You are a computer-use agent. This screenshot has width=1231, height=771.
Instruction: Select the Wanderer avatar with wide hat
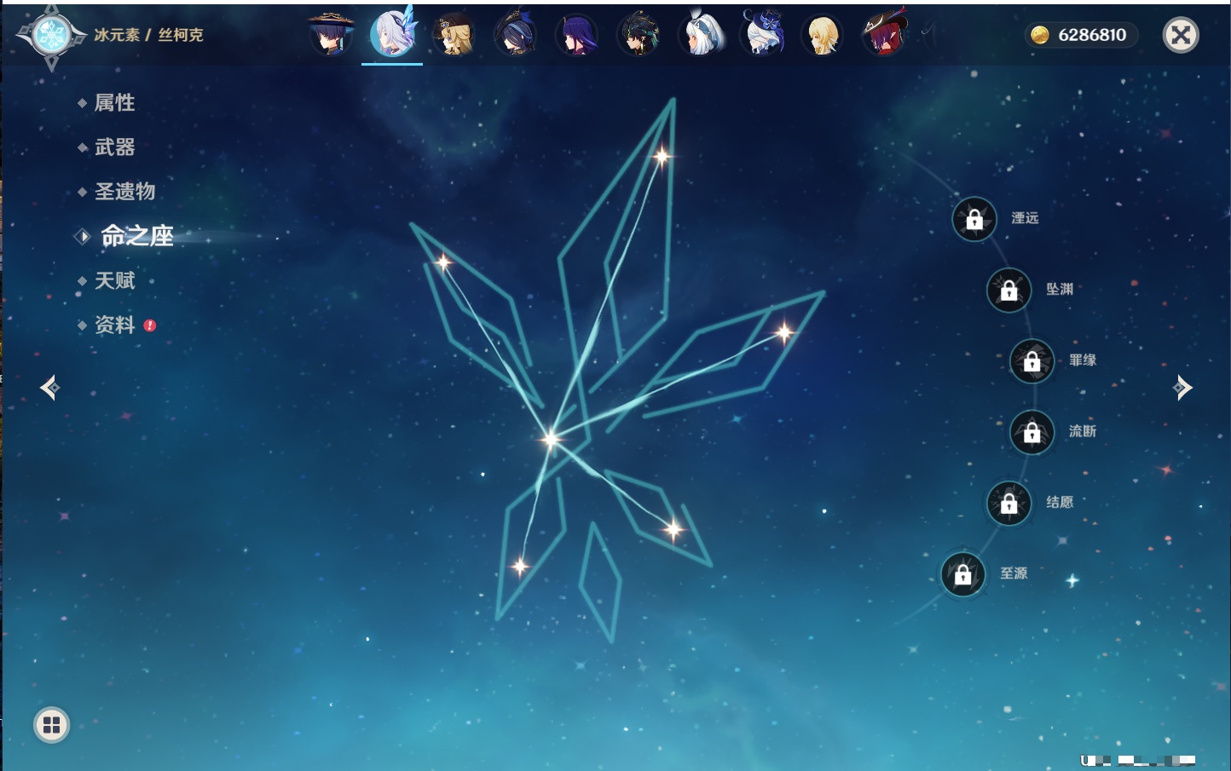tap(331, 34)
